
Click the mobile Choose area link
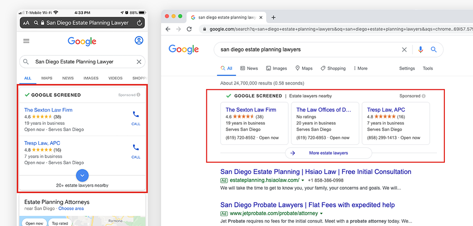pos(71,208)
